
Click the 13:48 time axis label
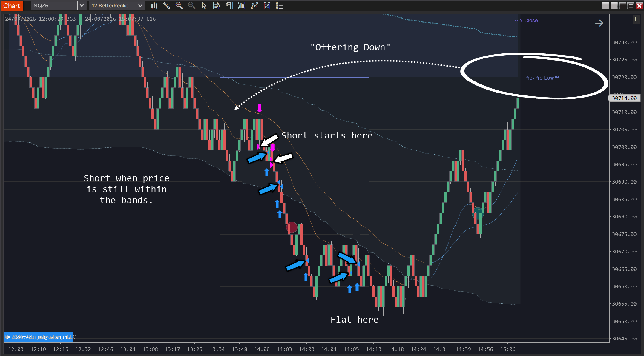coord(239,349)
